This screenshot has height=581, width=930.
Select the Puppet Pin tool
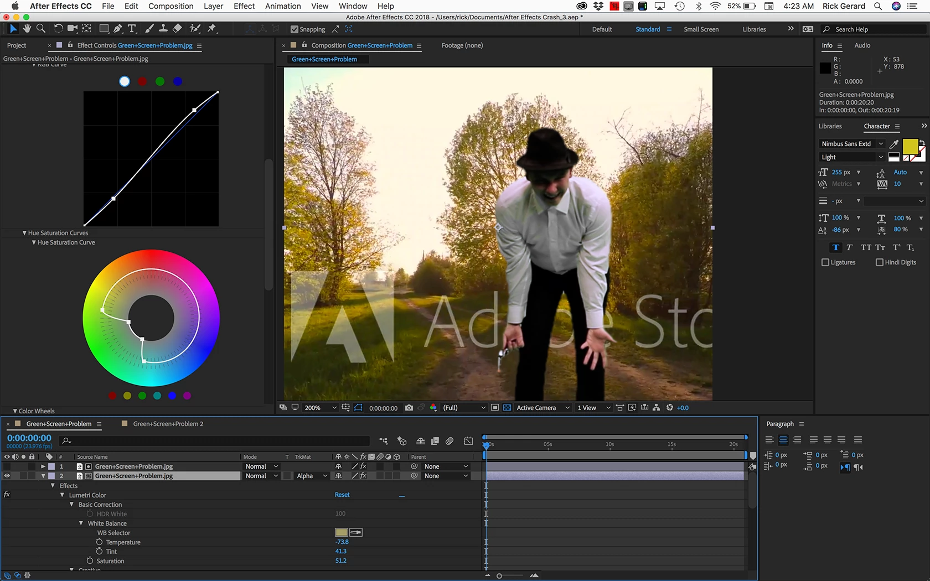tap(212, 28)
